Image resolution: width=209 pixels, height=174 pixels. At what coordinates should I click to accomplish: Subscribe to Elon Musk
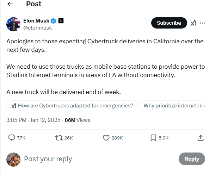click(169, 23)
